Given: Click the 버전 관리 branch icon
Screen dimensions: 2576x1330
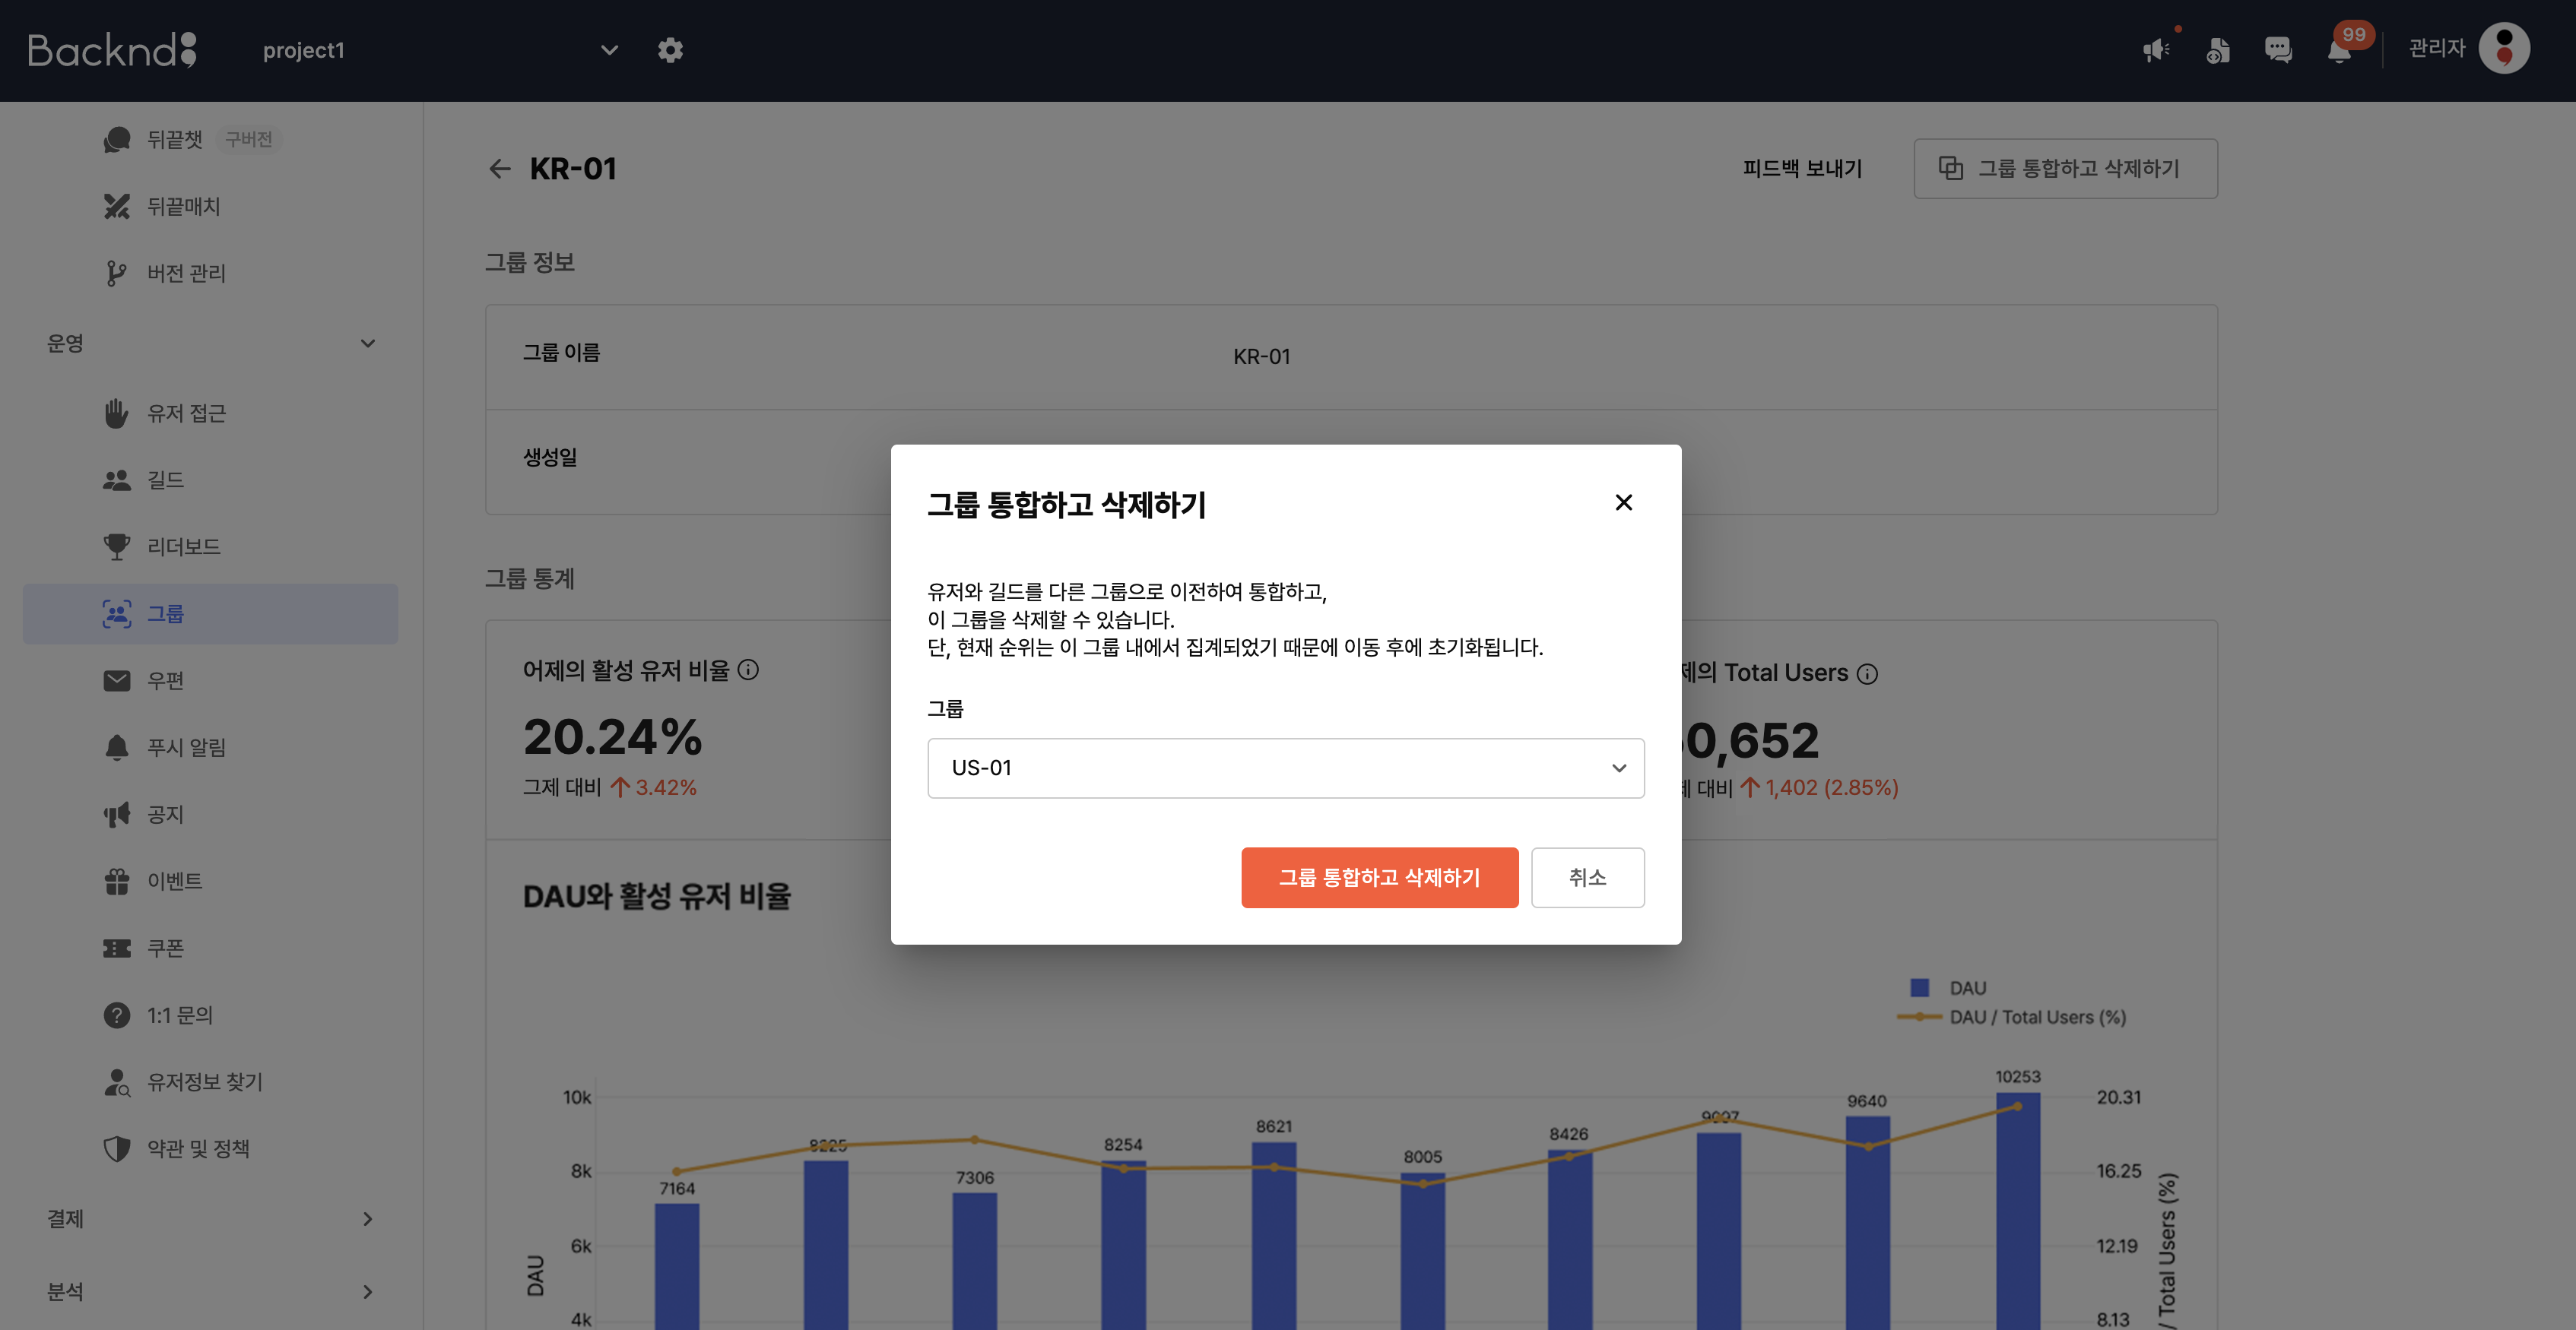Looking at the screenshot, I should 117,273.
